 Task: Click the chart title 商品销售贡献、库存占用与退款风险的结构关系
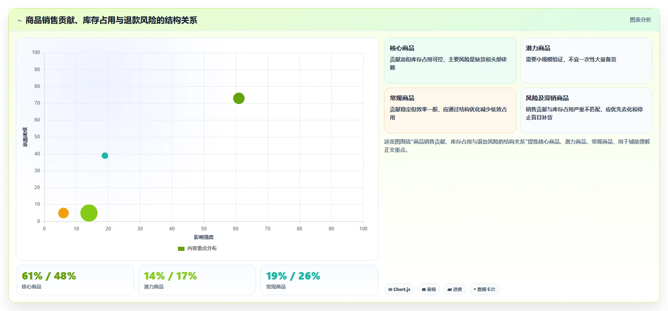[111, 20]
